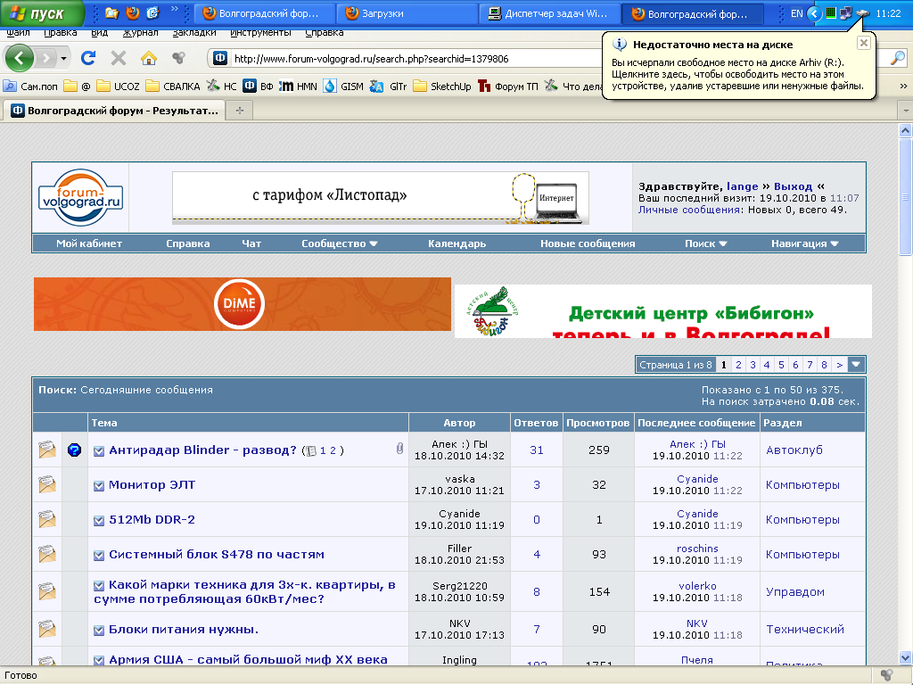Close the low disk space notification balloon
The width and height of the screenshot is (913, 685).
point(863,43)
